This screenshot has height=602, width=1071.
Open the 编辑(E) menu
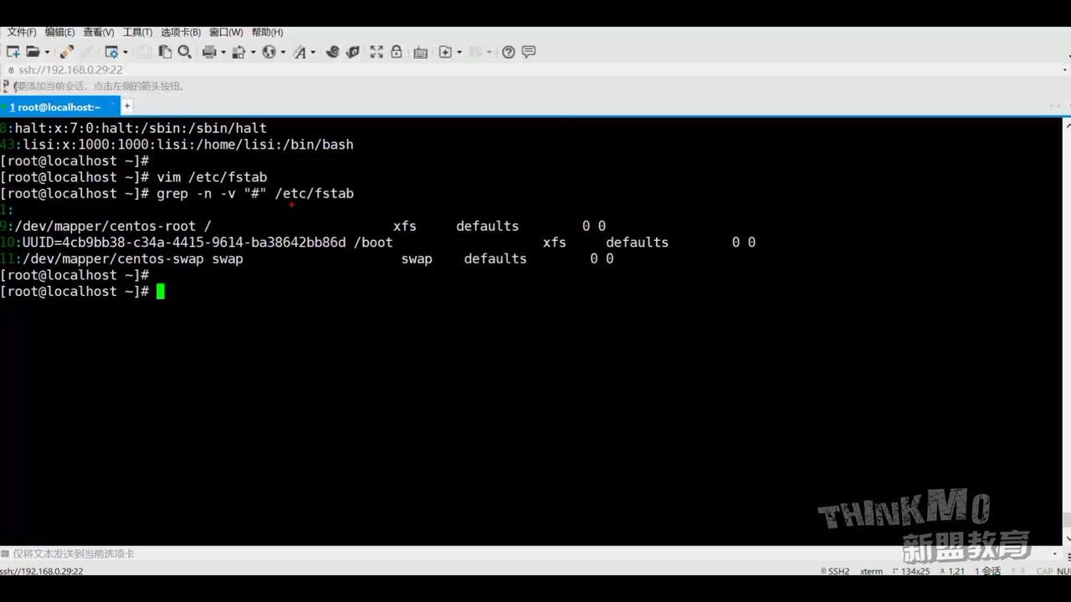pyautogui.click(x=59, y=32)
